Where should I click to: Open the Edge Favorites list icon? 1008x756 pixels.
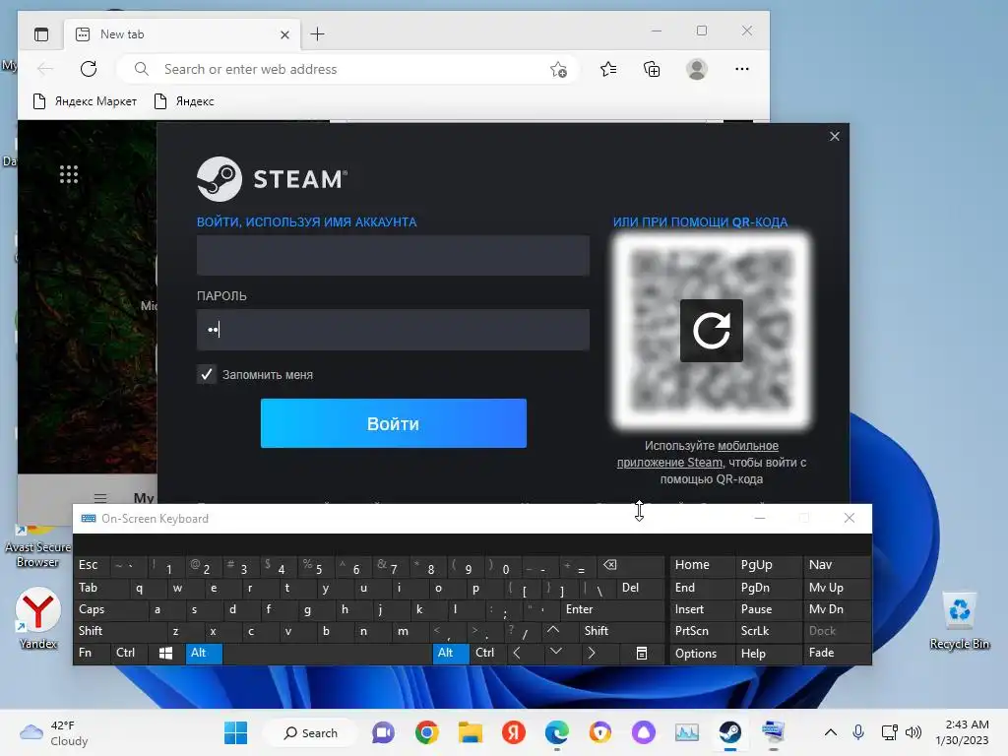coord(608,69)
